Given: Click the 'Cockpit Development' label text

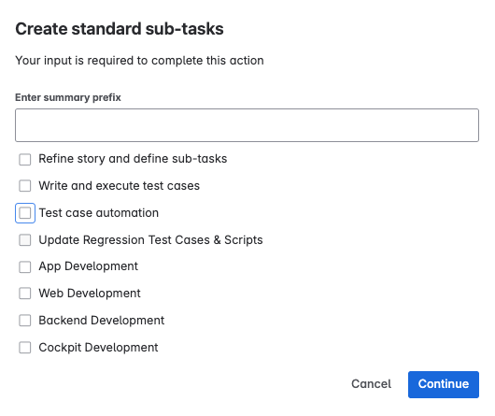Looking at the screenshot, I should pos(98,348).
